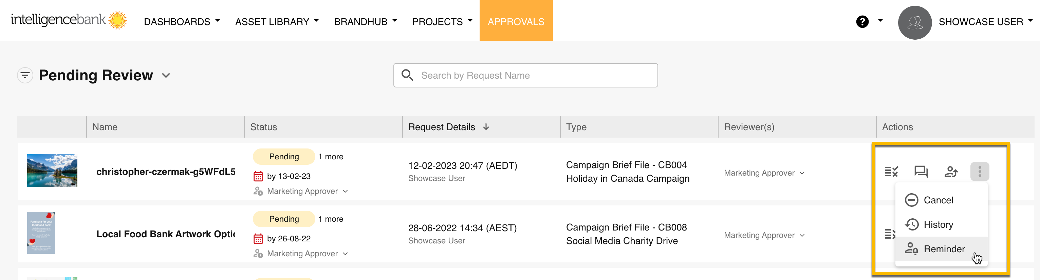Click the filter icon beside Pending Review

coord(25,76)
